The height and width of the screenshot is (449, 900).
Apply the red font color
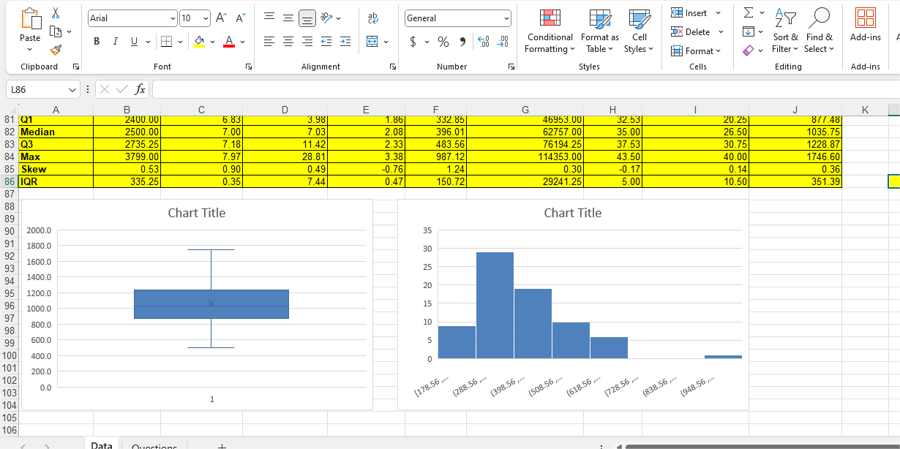[x=229, y=42]
